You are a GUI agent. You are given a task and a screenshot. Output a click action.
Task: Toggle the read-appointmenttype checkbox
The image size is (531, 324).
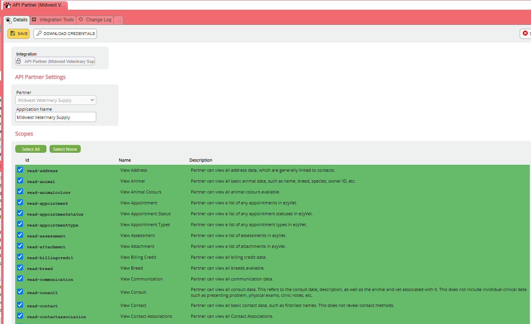point(20,224)
